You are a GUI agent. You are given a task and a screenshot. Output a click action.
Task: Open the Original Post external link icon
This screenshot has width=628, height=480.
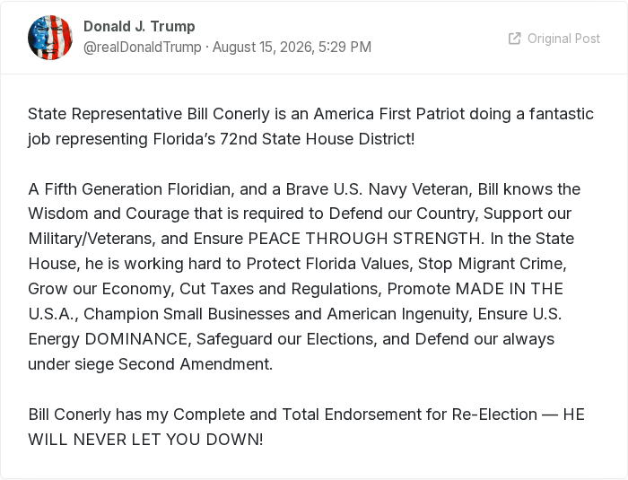(x=515, y=39)
